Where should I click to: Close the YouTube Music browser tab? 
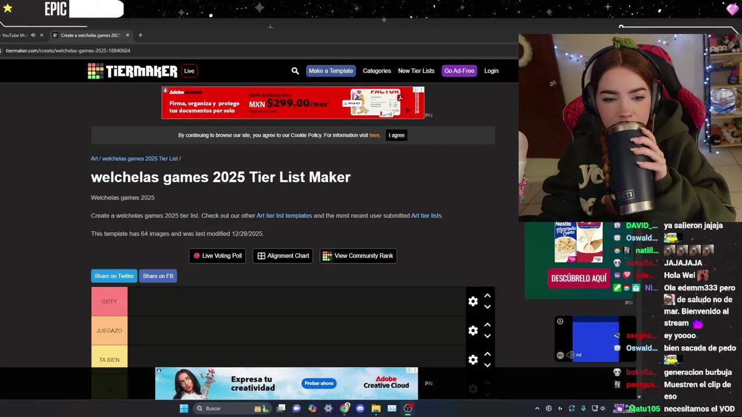coord(42,35)
